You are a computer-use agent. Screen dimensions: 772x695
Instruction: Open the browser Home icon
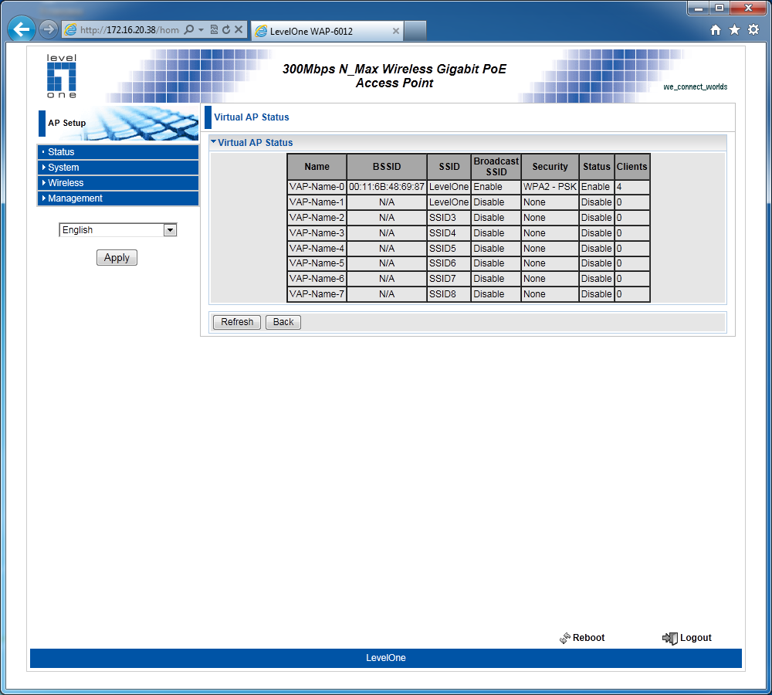point(716,30)
